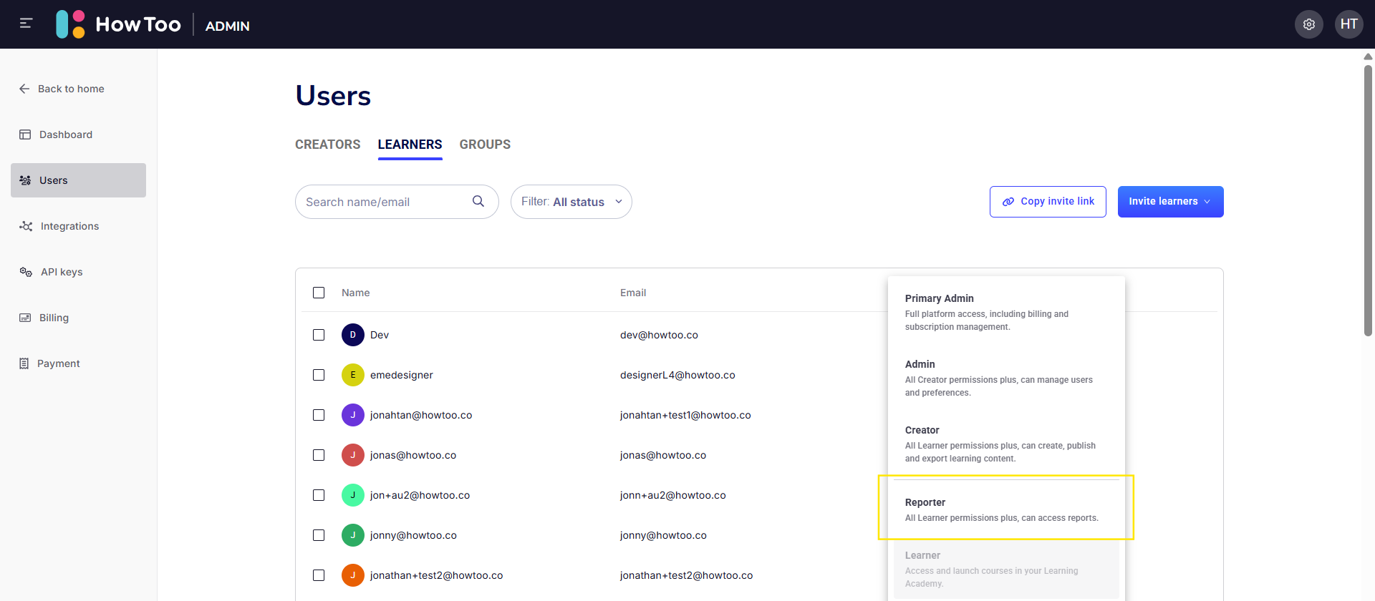The height and width of the screenshot is (601, 1375).
Task: Switch to the GROUPS tab
Action: coord(485,145)
